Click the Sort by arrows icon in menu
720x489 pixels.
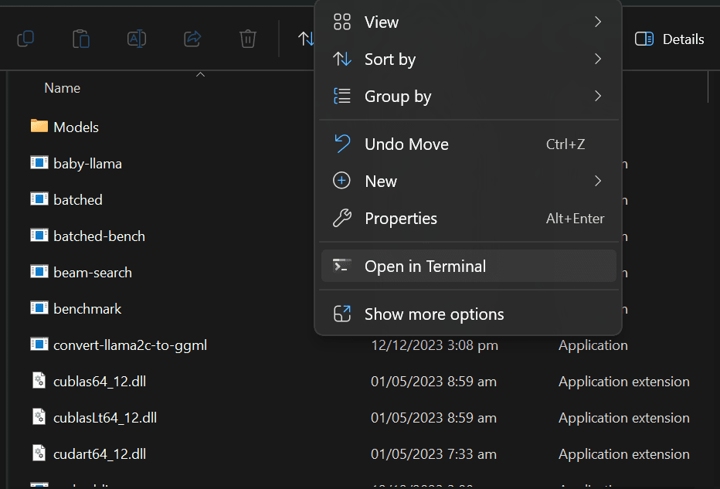point(342,59)
